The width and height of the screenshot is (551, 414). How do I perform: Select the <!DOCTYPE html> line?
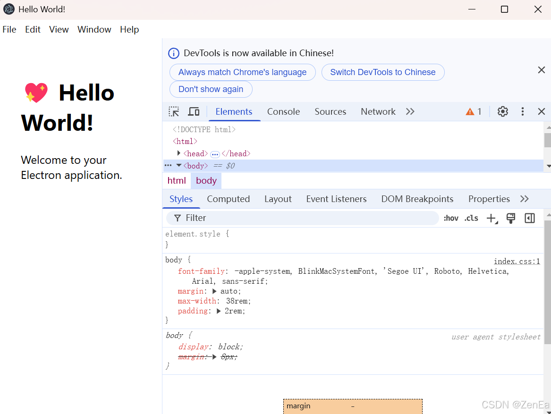pyautogui.click(x=204, y=129)
